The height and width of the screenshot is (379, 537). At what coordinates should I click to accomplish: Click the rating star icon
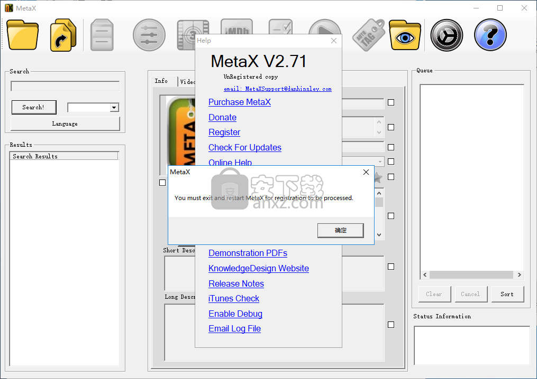(x=378, y=177)
